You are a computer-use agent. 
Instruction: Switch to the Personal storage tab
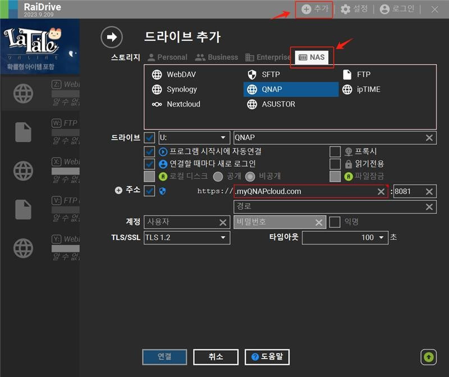(x=167, y=57)
